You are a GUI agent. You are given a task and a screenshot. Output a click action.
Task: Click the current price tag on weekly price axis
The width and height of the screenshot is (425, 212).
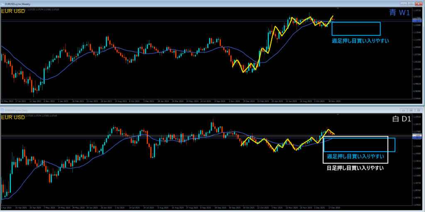pyautogui.click(x=417, y=20)
